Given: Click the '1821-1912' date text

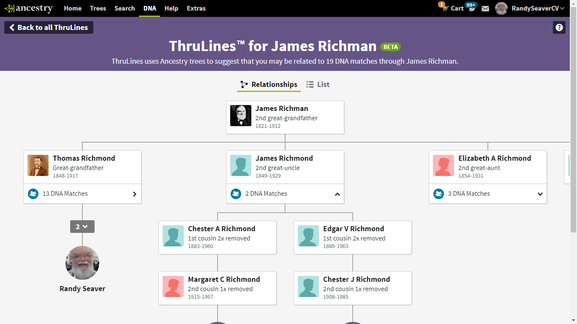Looking at the screenshot, I should pyautogui.click(x=268, y=126).
